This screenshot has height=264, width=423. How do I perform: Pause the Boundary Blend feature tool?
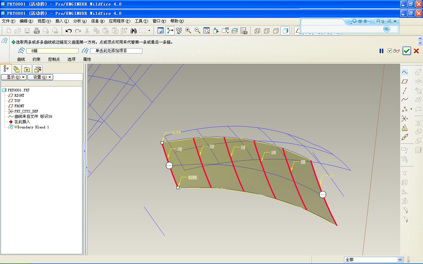pyautogui.click(x=381, y=51)
